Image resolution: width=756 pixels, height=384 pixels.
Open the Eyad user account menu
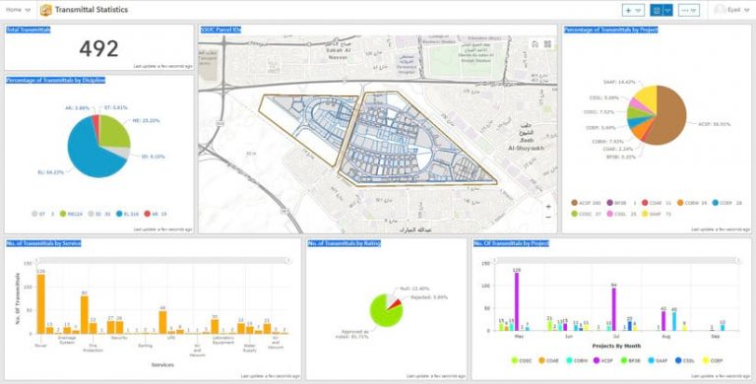(x=732, y=10)
